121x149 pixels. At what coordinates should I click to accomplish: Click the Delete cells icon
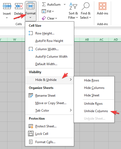pos(19,6)
